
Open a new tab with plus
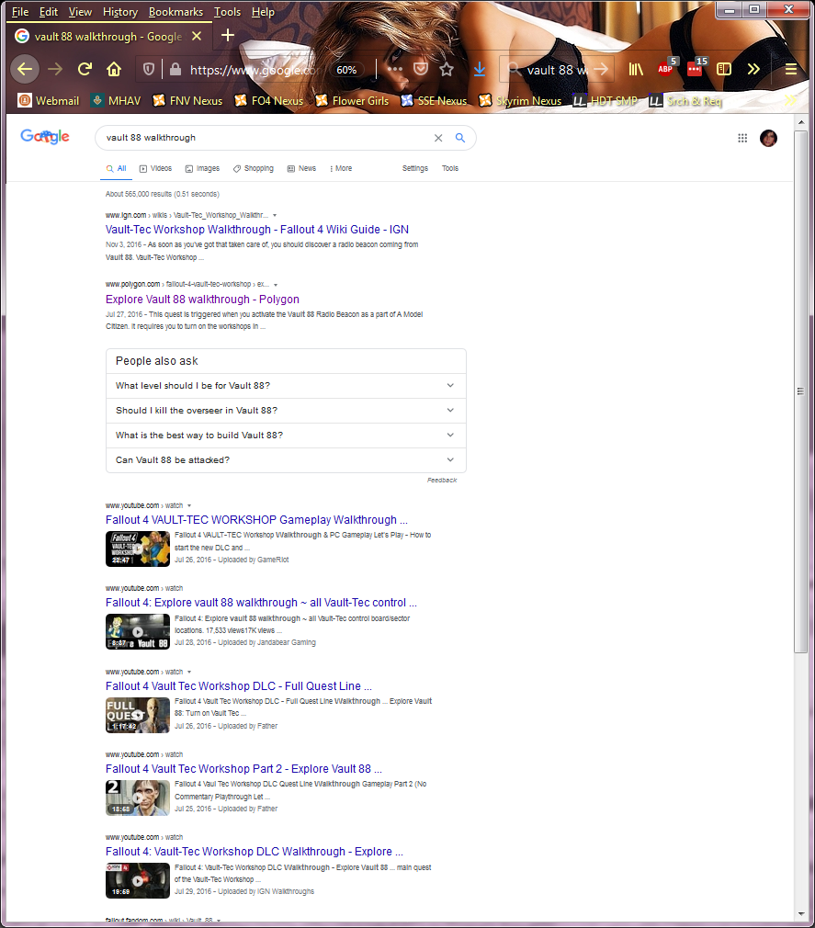pyautogui.click(x=228, y=36)
